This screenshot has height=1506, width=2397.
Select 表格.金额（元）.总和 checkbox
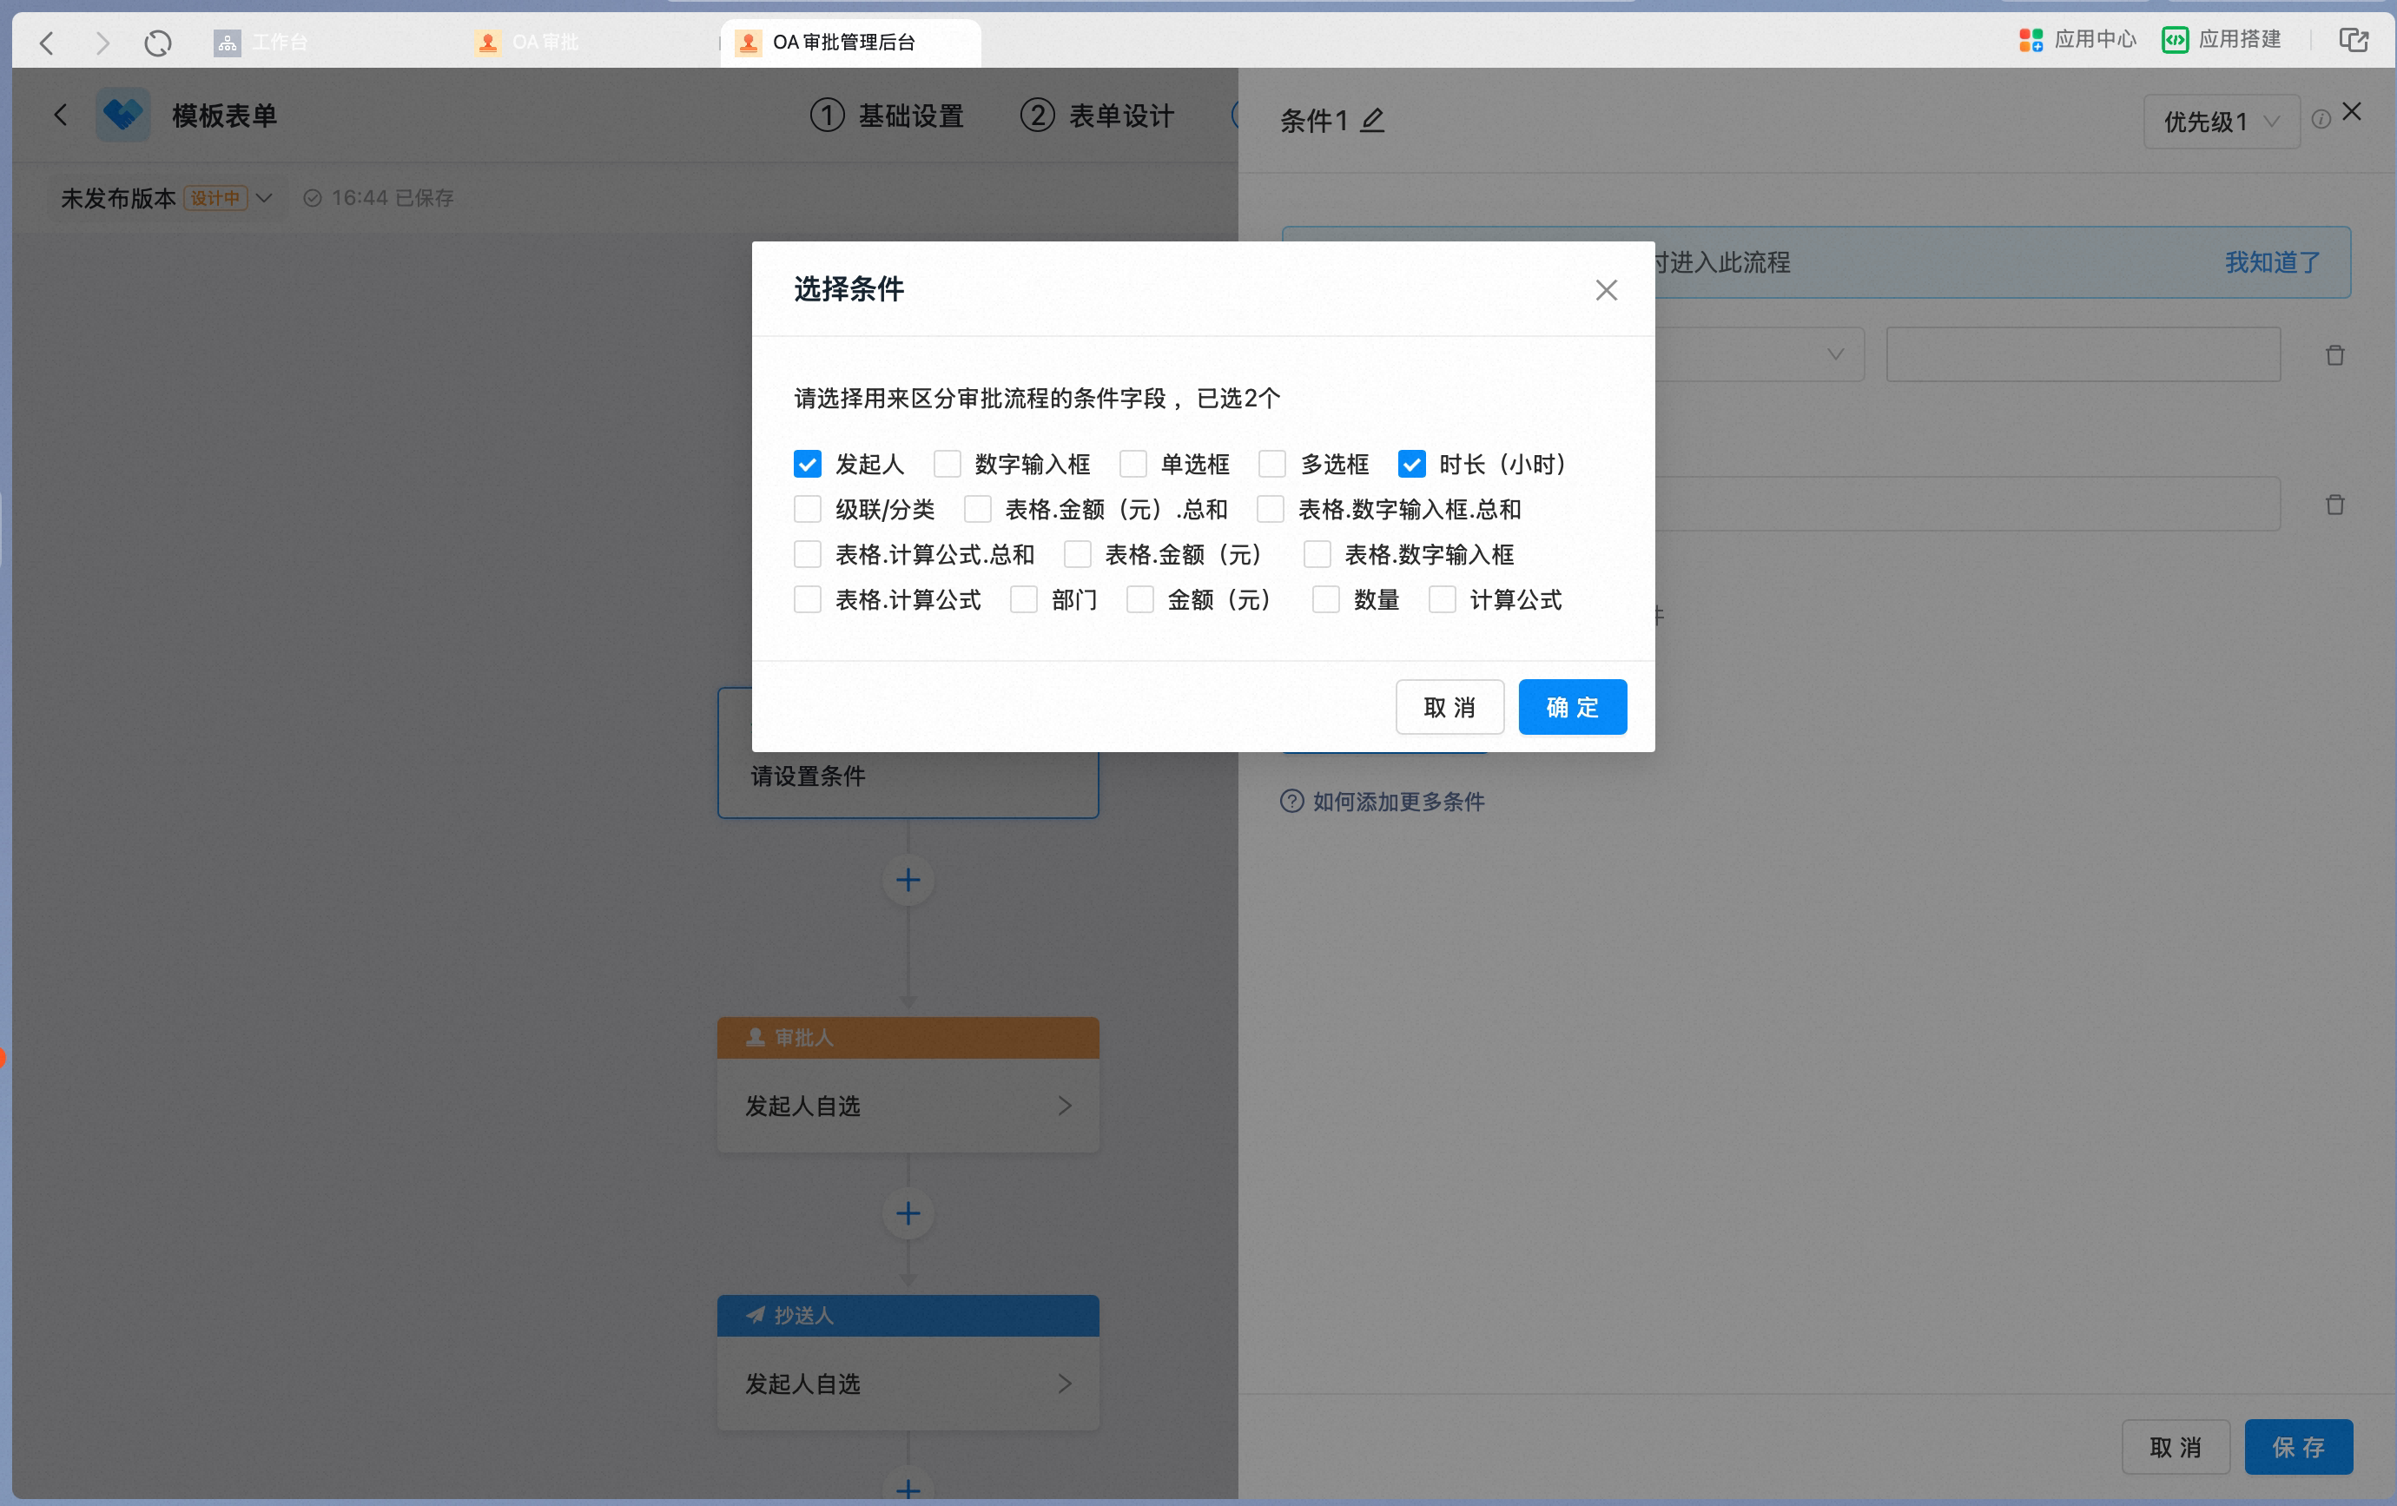(x=978, y=510)
